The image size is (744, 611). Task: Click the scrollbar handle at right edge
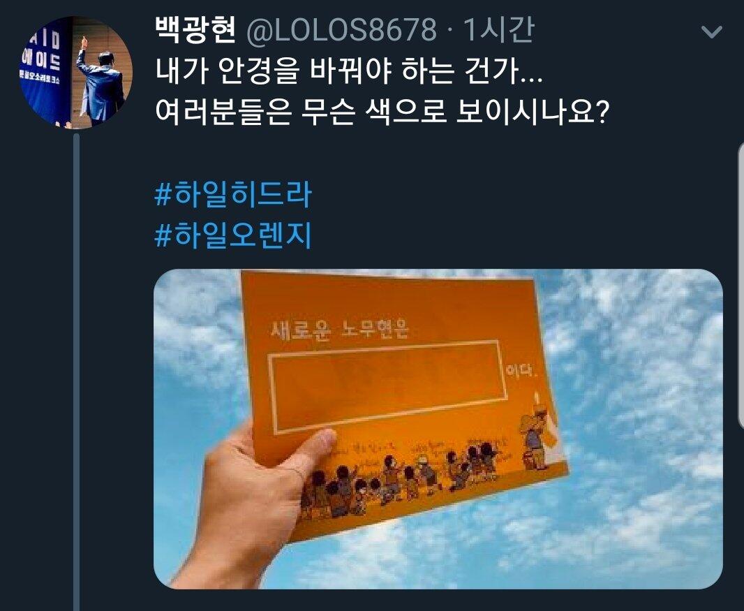pyautogui.click(x=741, y=285)
